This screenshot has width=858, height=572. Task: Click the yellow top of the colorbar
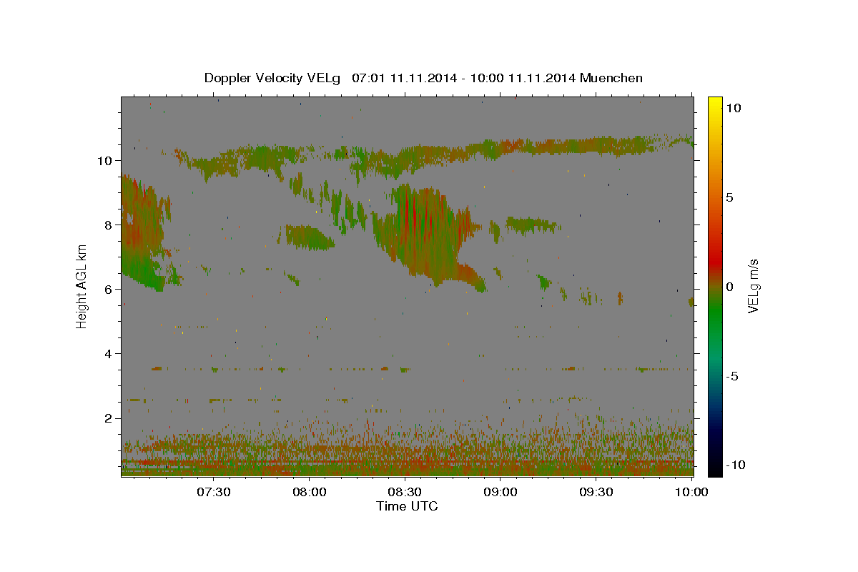click(x=715, y=104)
